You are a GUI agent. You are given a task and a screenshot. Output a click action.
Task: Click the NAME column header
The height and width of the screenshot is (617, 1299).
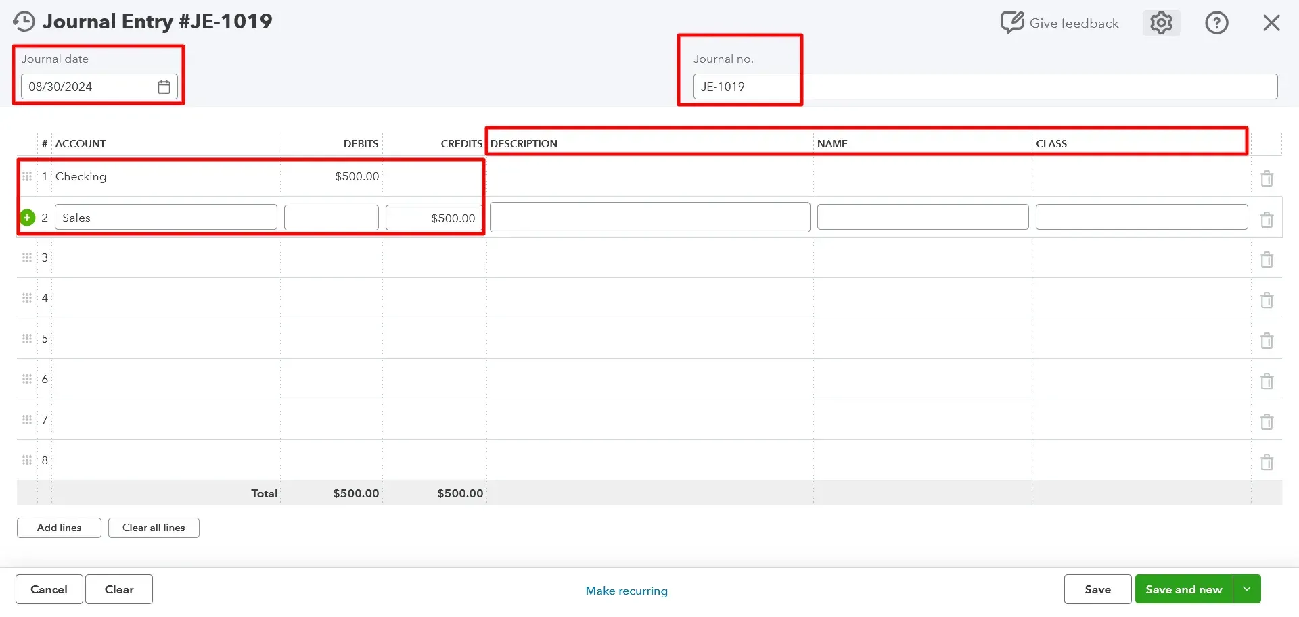tap(832, 144)
